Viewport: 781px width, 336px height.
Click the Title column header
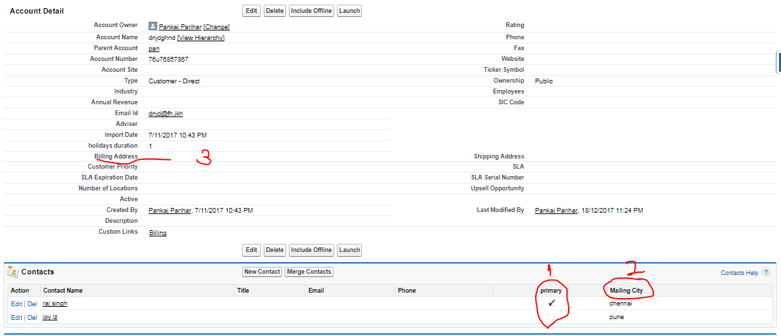click(x=243, y=291)
